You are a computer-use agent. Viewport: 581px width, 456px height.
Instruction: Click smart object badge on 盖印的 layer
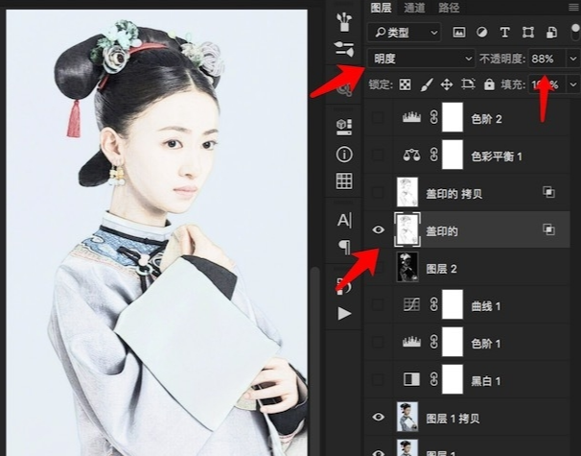click(x=548, y=229)
